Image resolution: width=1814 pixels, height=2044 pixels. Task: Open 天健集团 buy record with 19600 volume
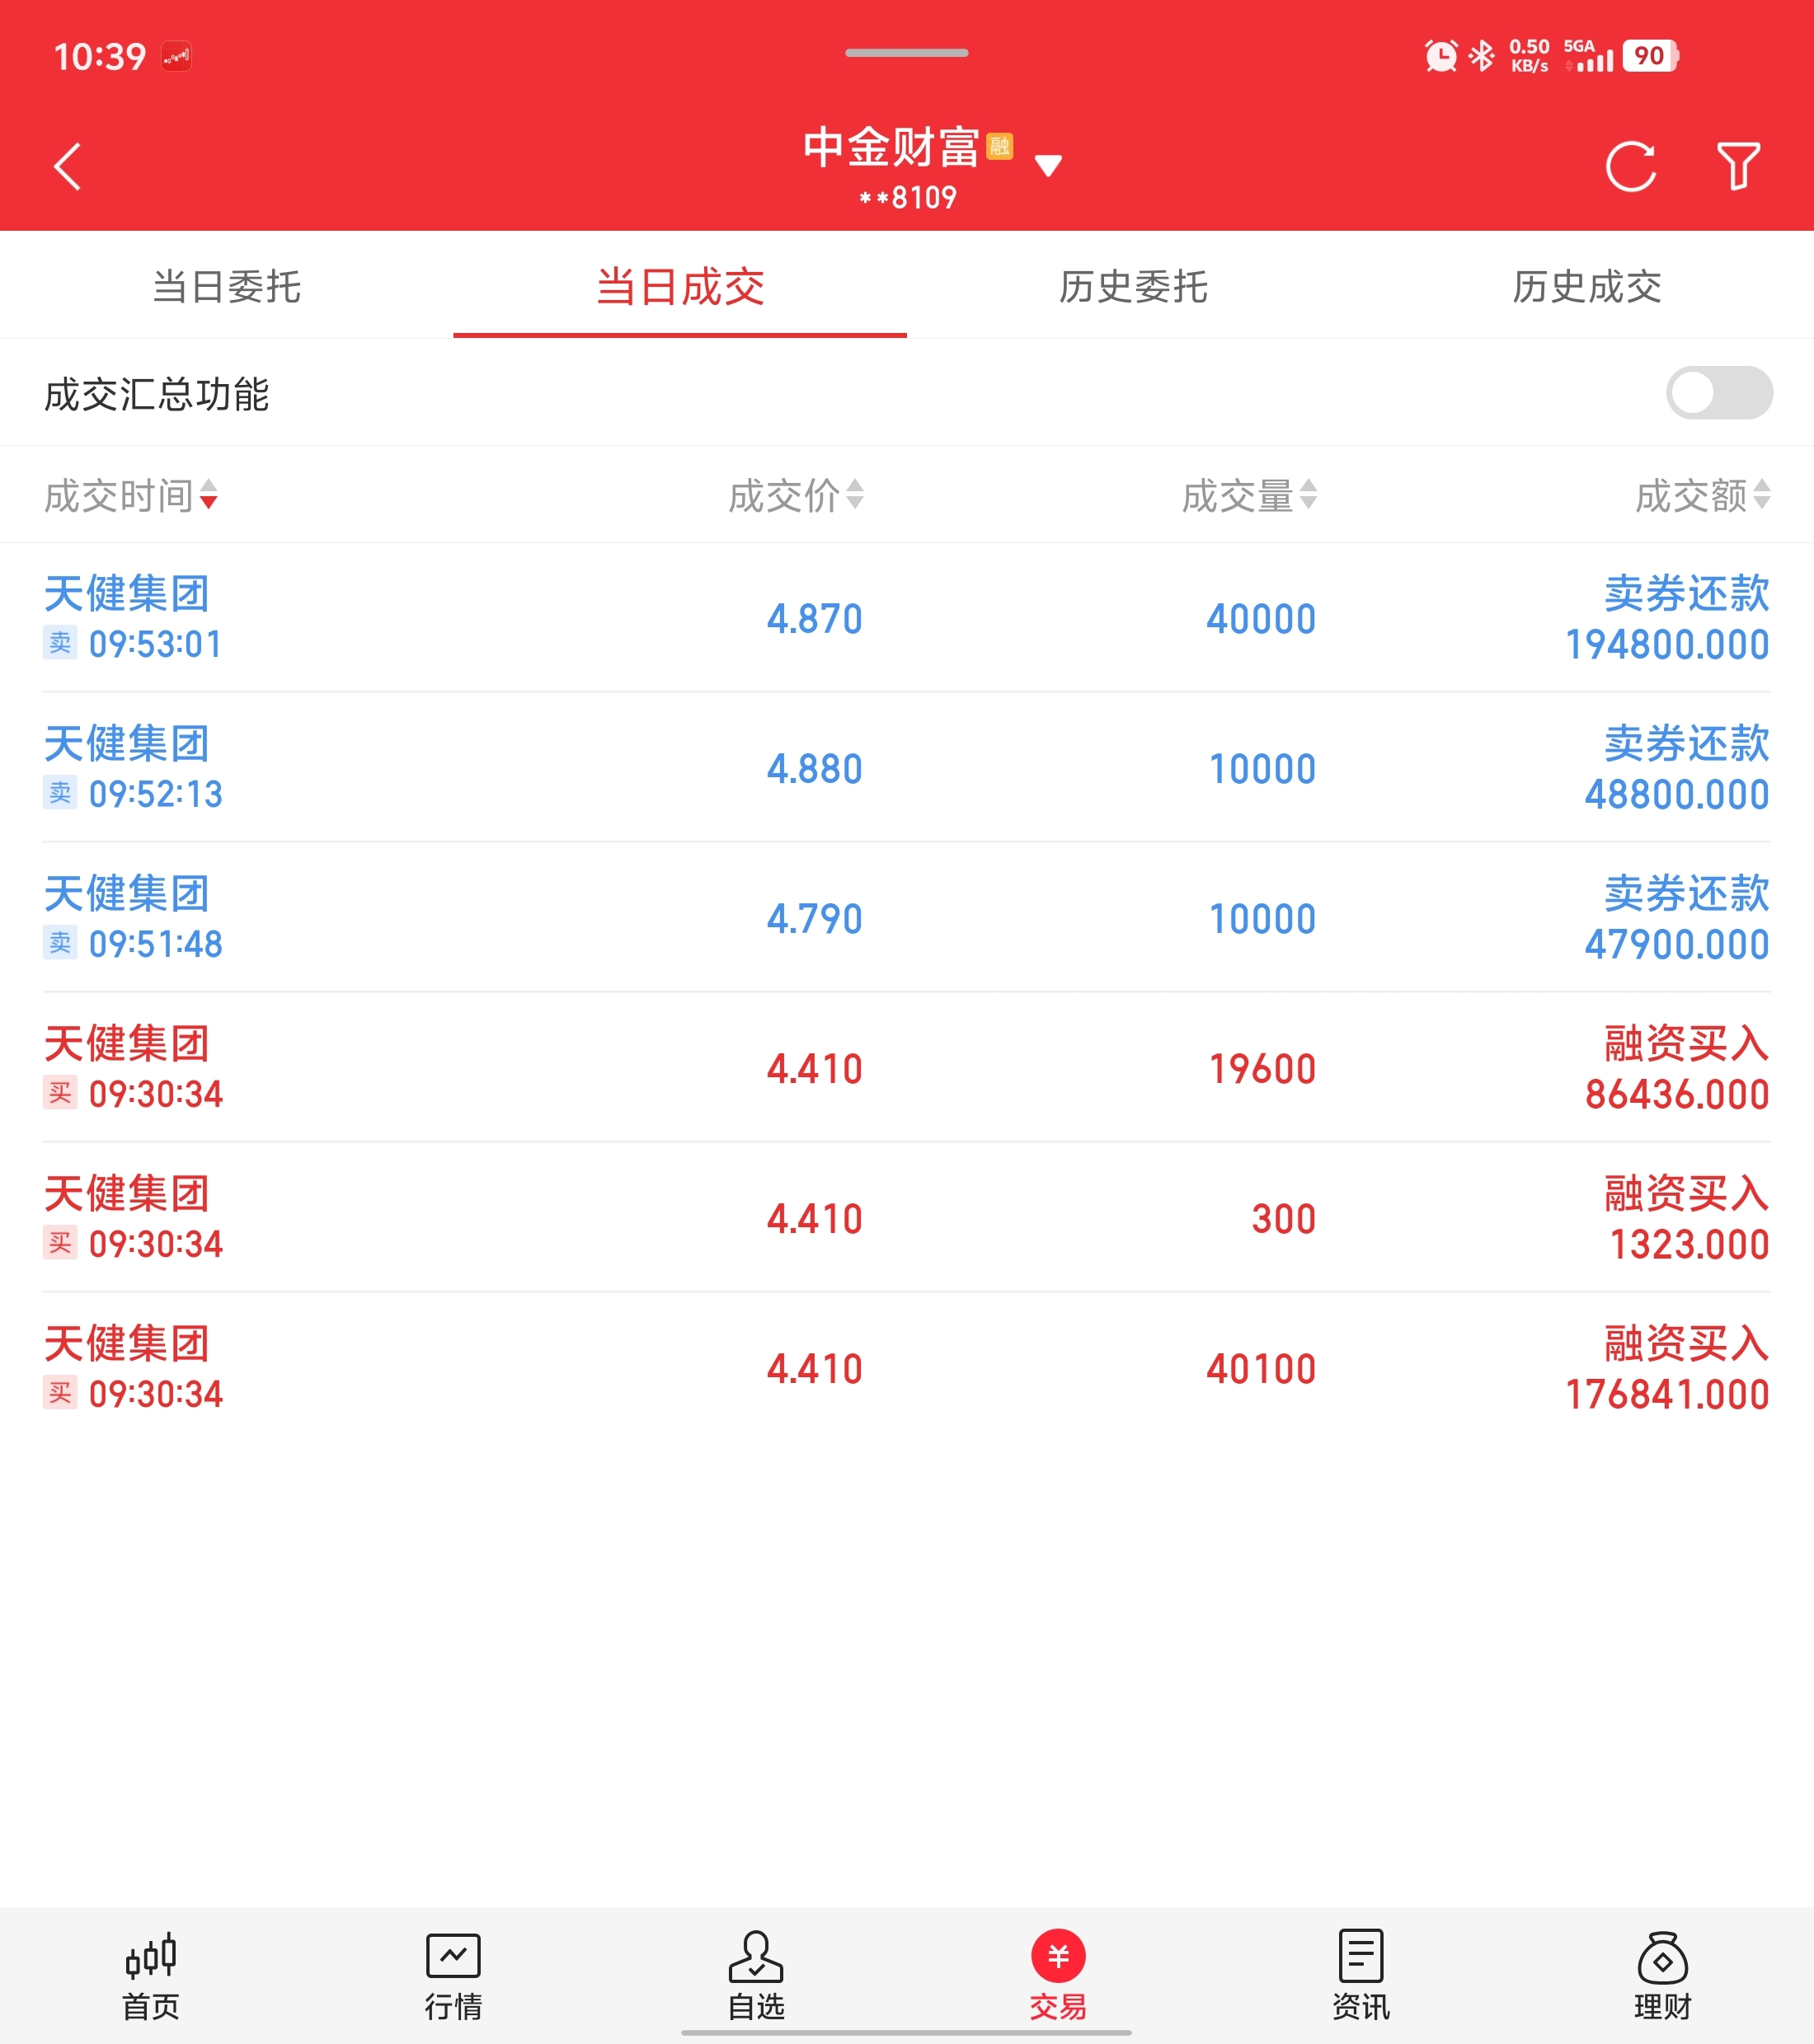coord(906,1068)
